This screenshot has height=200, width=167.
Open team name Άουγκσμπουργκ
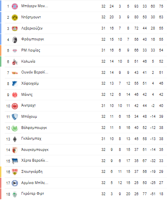(x=35, y=150)
